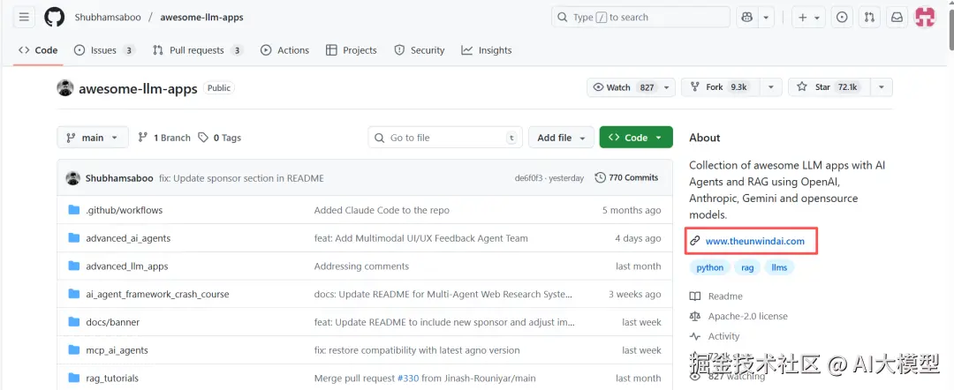
Task: Open the pull requests header icon
Action: coord(869,17)
